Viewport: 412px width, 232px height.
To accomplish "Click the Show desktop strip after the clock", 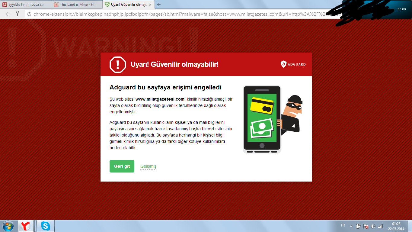I will pyautogui.click(x=410, y=226).
